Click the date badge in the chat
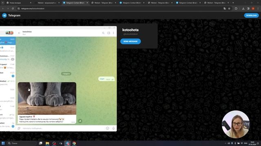The height and width of the screenshot is (146, 261). point(66,74)
